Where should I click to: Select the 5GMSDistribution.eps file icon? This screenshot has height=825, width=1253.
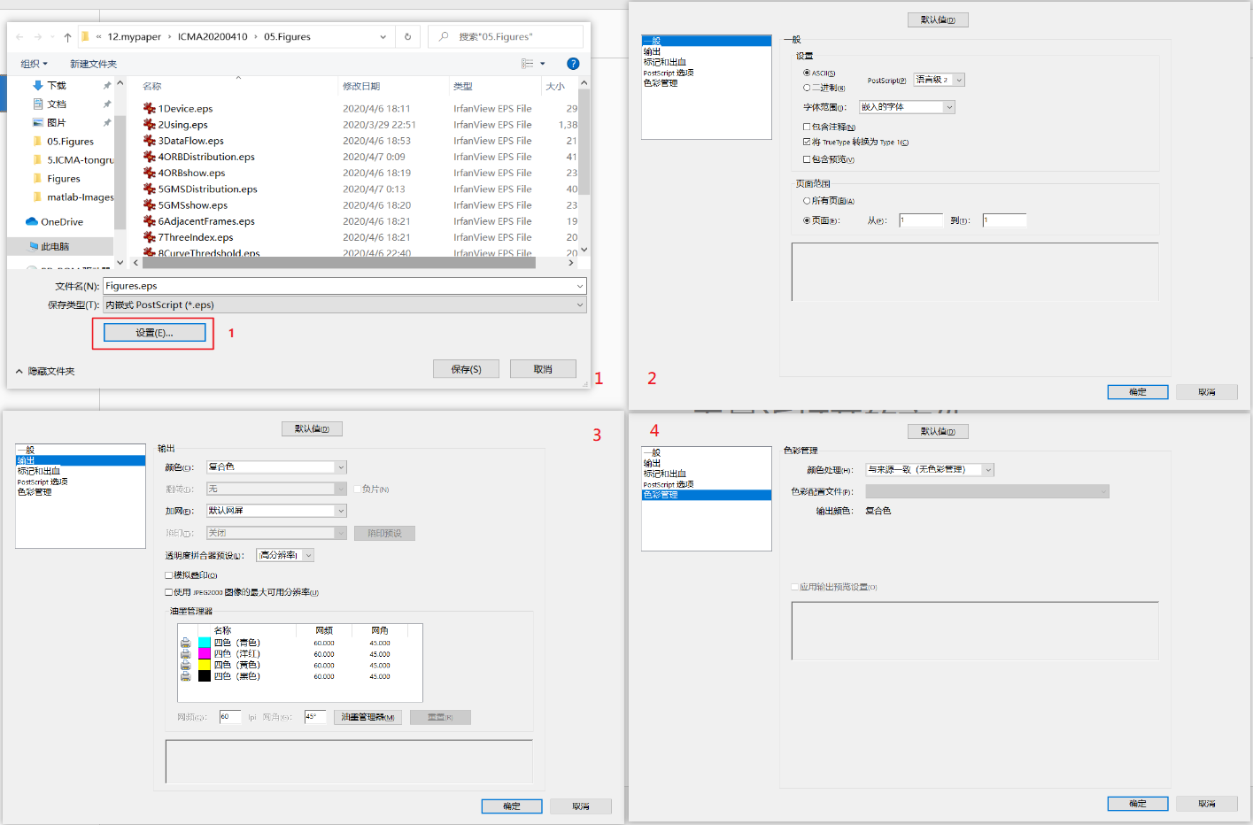(x=150, y=189)
